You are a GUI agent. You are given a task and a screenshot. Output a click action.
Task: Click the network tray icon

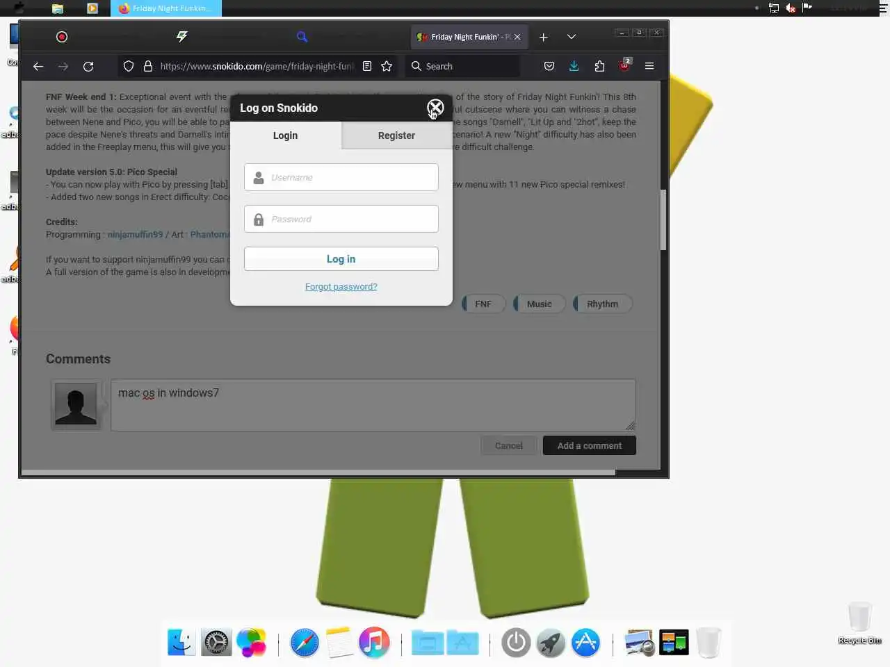774,8
